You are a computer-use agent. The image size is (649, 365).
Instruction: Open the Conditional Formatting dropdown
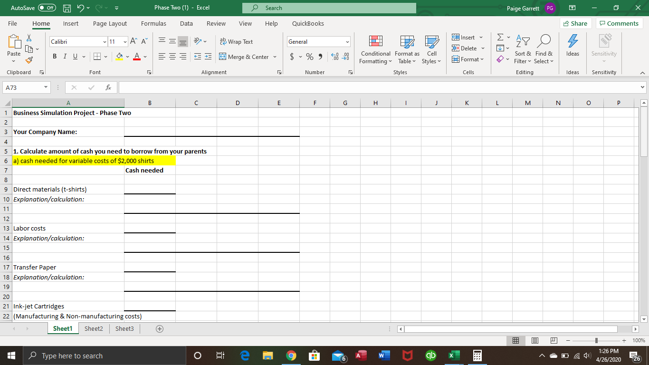click(376, 49)
